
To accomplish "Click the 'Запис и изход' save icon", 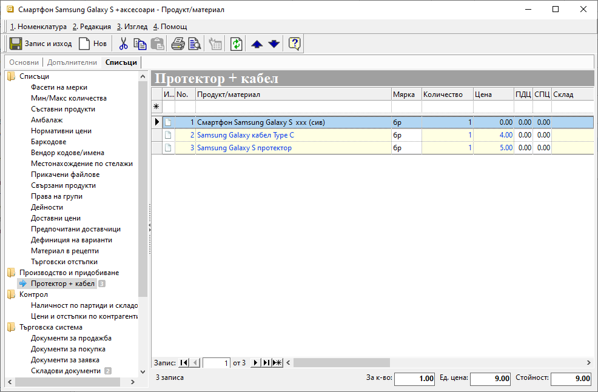I will tap(16, 44).
